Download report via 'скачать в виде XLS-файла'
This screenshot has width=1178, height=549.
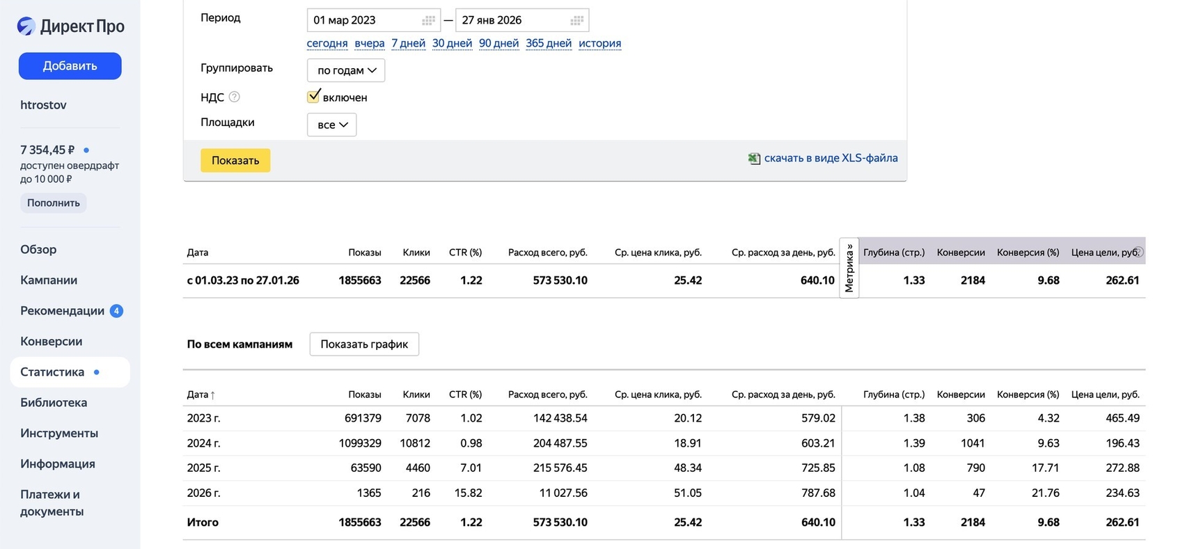pos(831,158)
